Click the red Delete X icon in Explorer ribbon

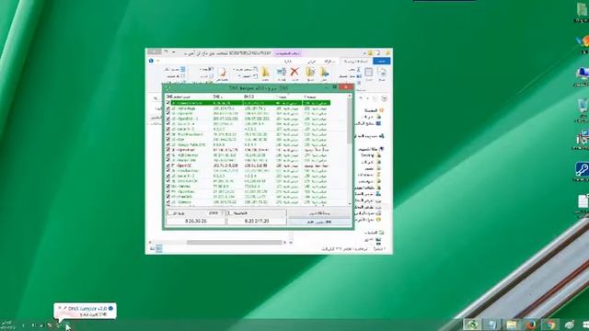294,72
